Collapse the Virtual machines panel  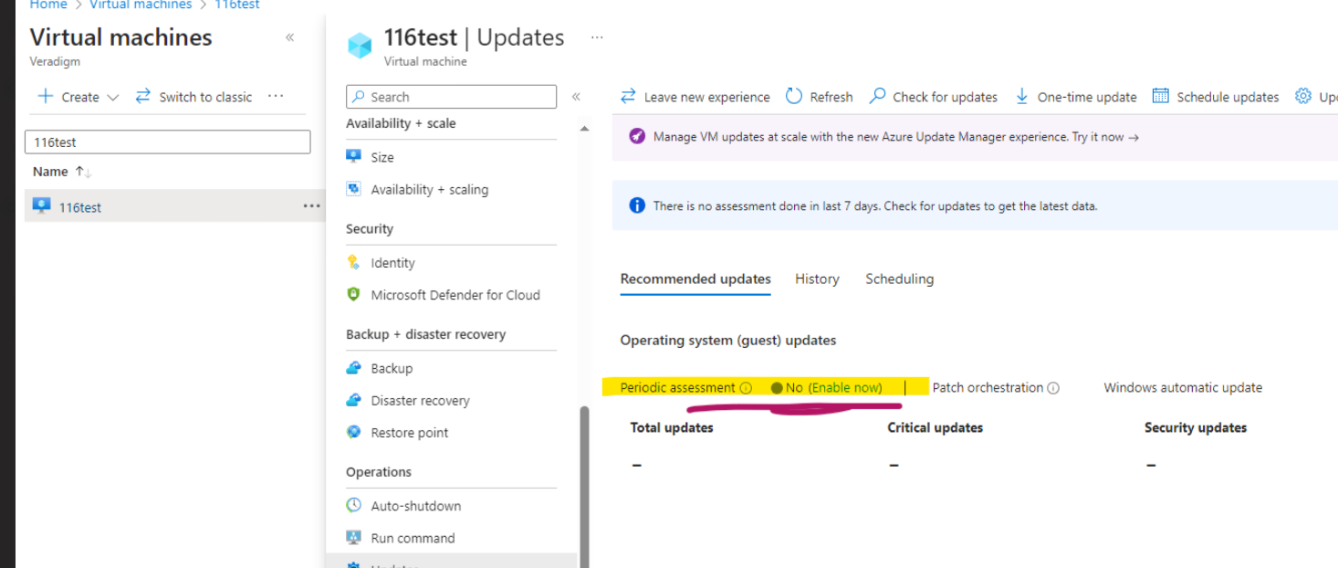pos(289,37)
